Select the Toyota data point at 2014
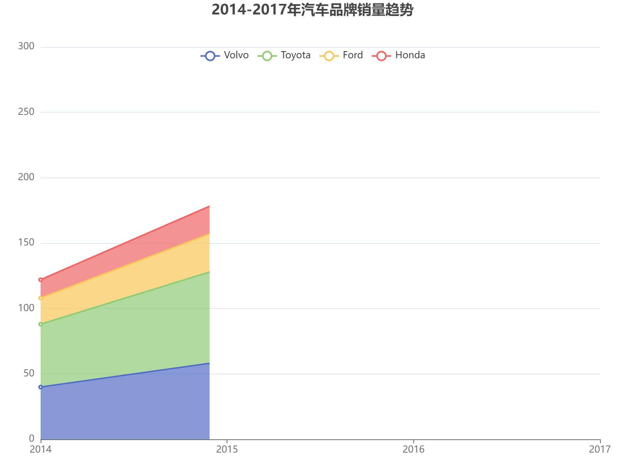The width and height of the screenshot is (625, 469). click(x=41, y=324)
